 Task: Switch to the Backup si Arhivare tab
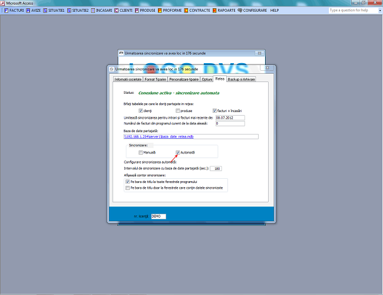pyautogui.click(x=241, y=78)
